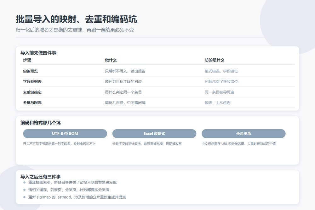This screenshot has width=315, height=210.
Task: Select the 分批与限流 row label
Action: 32,102
